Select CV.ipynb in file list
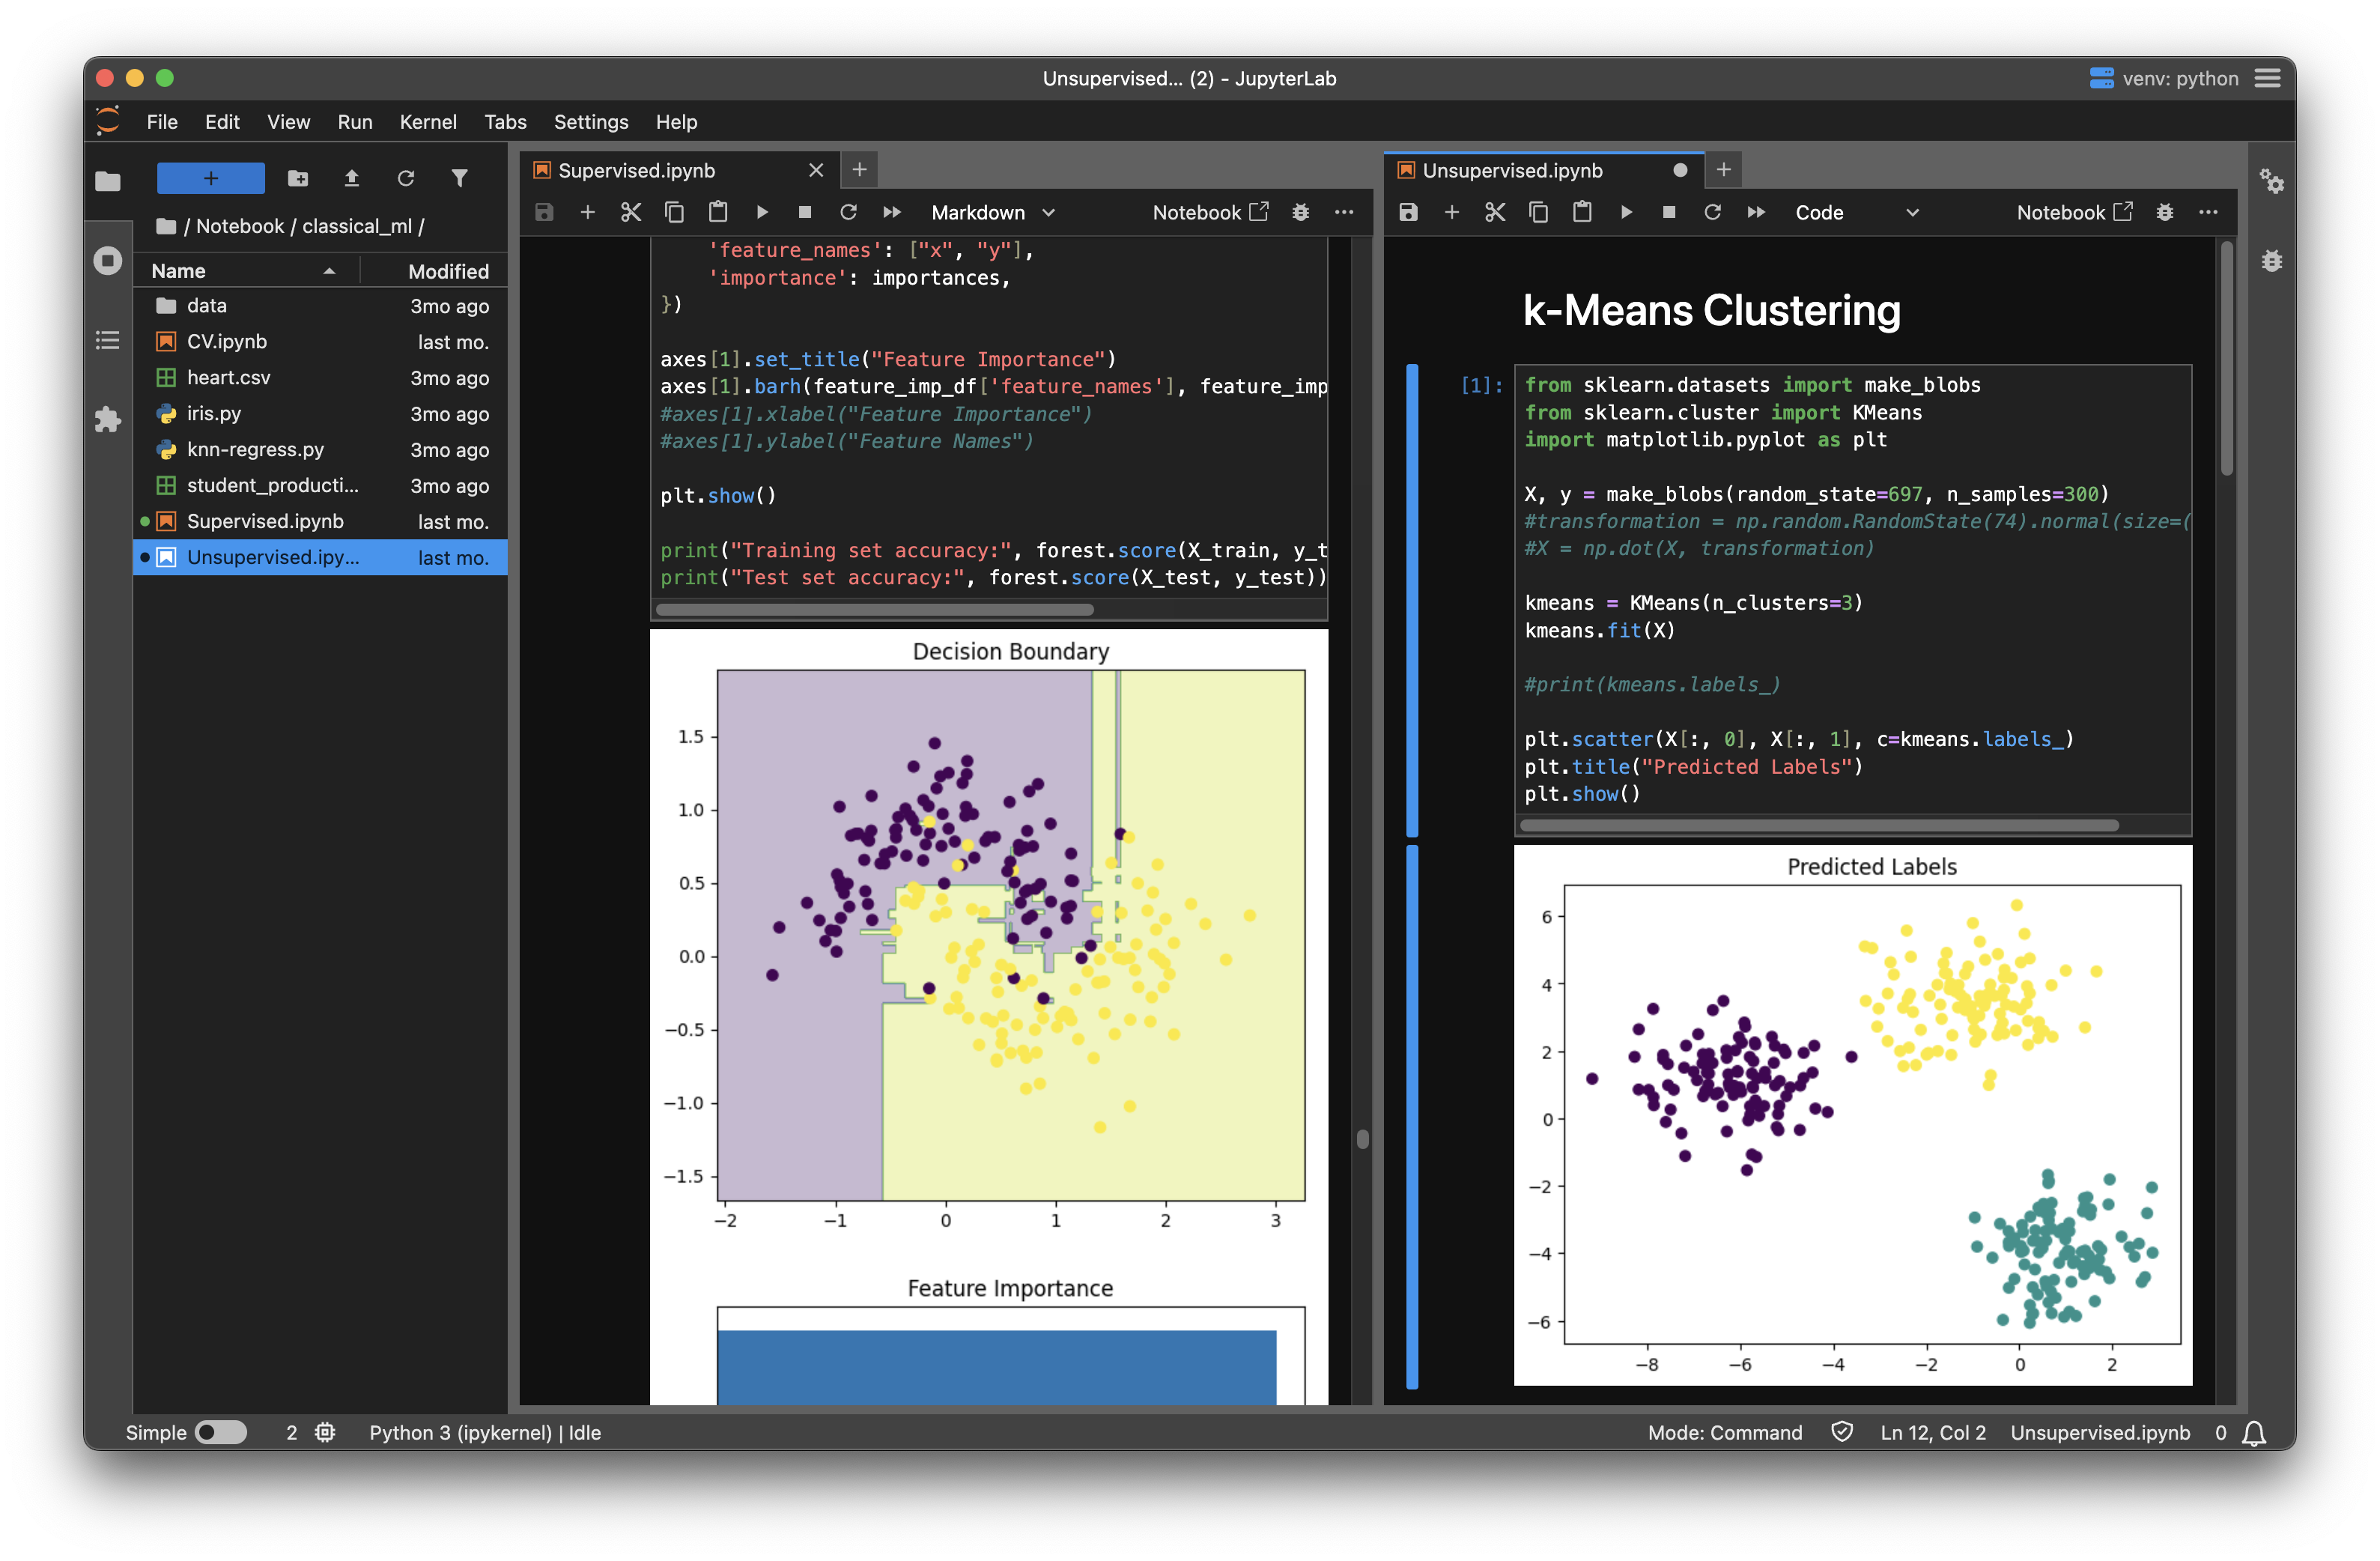The height and width of the screenshot is (1561, 2380). click(x=320, y=342)
